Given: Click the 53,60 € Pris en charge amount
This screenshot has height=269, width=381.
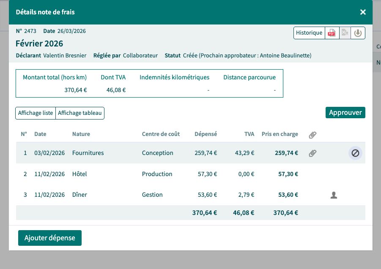Looking at the screenshot, I should [288, 195].
